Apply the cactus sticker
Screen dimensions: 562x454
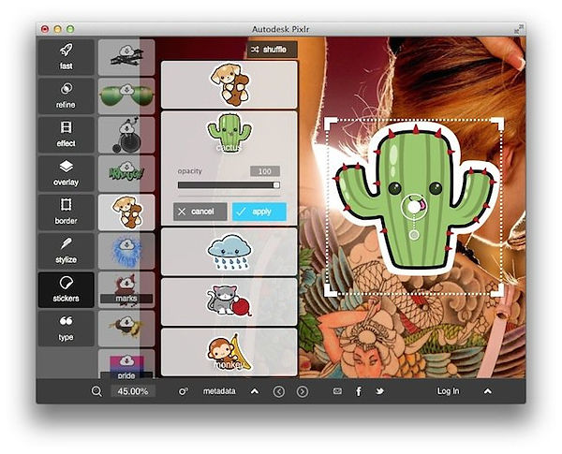[x=259, y=212]
